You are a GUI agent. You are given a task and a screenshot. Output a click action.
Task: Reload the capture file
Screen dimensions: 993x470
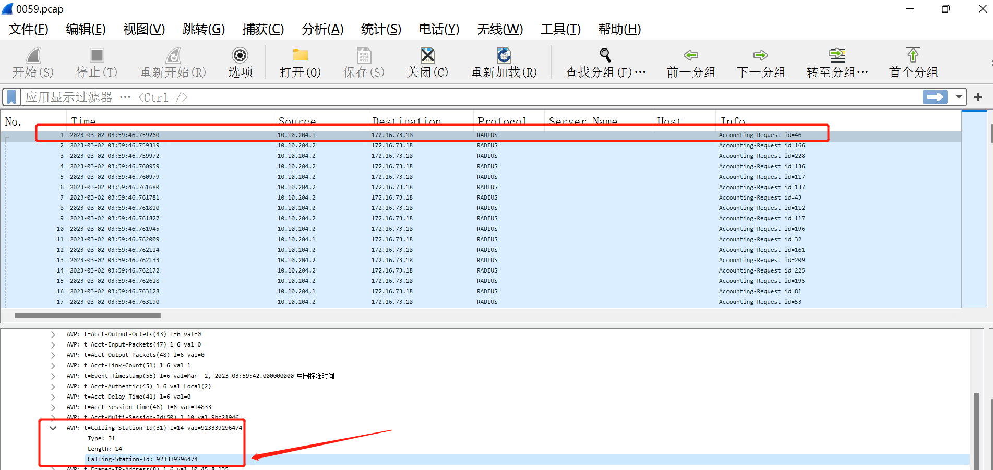tap(504, 56)
